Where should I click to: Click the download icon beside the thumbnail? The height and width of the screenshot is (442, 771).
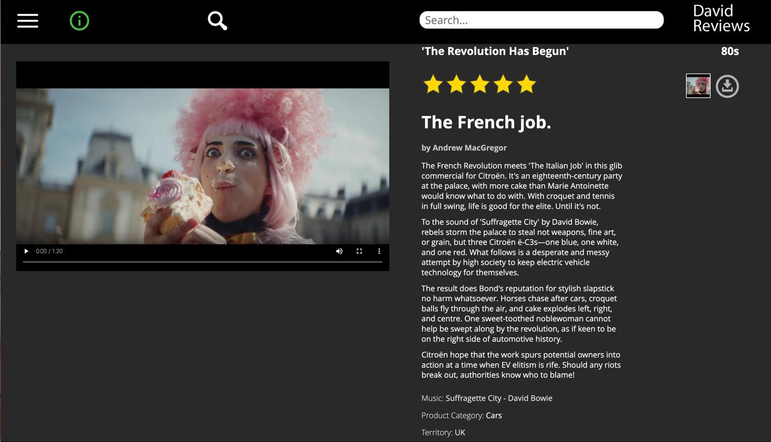click(x=727, y=86)
